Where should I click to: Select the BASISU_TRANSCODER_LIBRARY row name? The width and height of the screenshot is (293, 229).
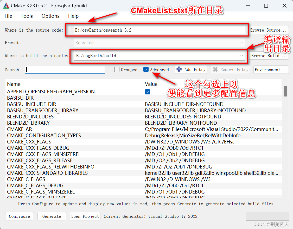[43, 111]
